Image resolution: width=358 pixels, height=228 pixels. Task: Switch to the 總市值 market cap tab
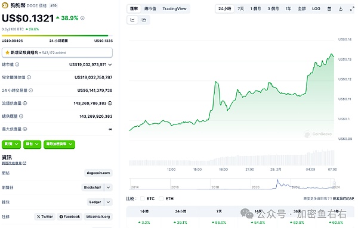click(150, 9)
